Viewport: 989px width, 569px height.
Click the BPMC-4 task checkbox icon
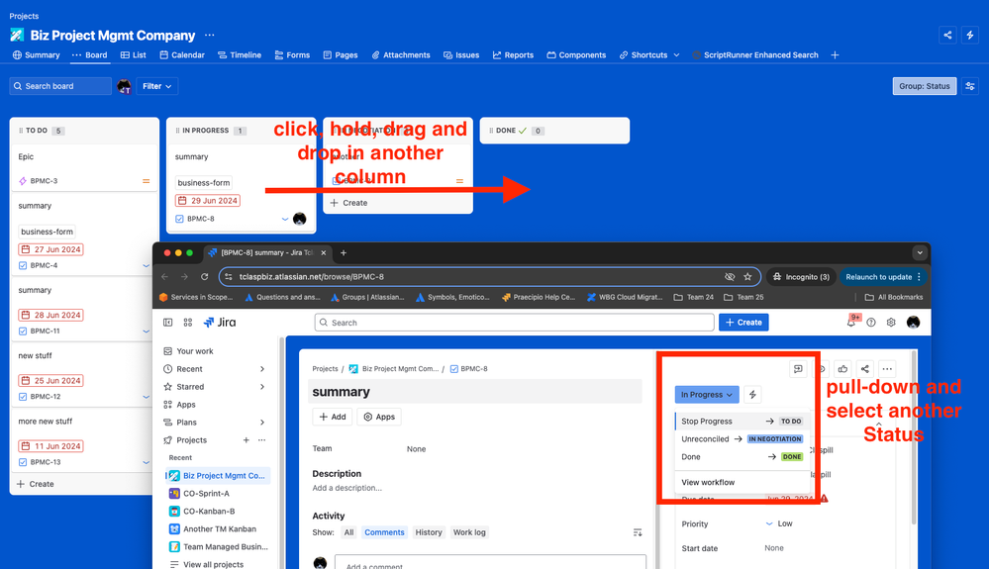point(23,265)
